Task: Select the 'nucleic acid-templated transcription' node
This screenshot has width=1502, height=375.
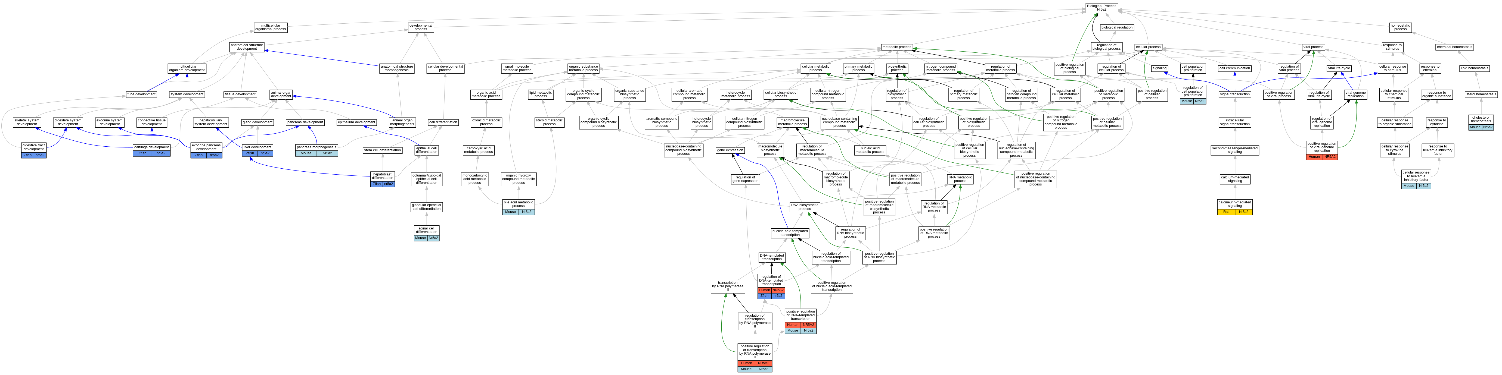Action: [790, 233]
